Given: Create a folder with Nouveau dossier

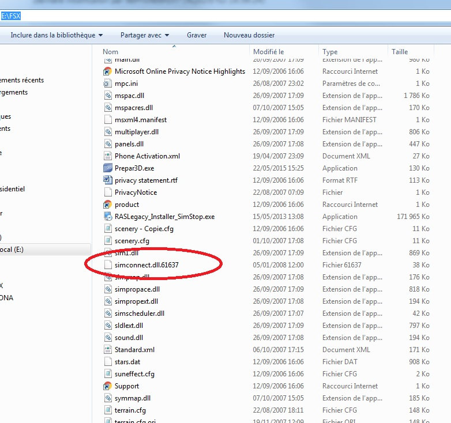Looking at the screenshot, I should pos(249,35).
